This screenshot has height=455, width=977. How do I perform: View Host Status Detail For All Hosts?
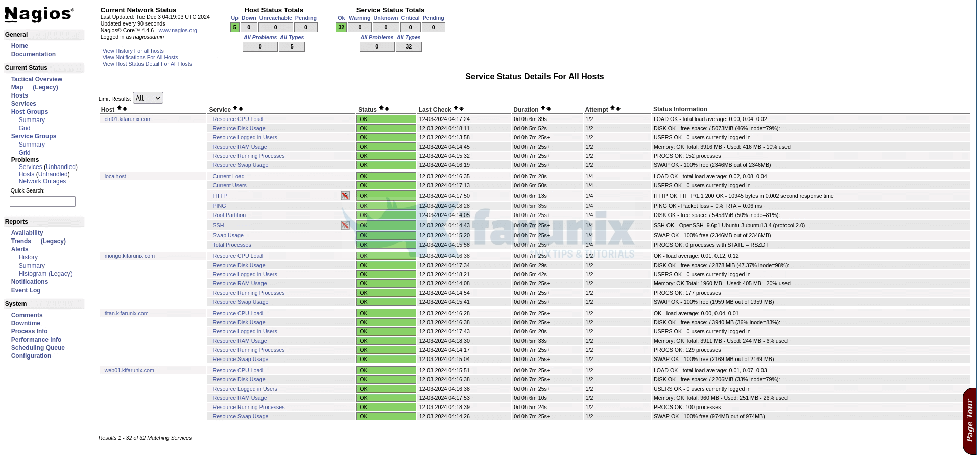pos(147,64)
